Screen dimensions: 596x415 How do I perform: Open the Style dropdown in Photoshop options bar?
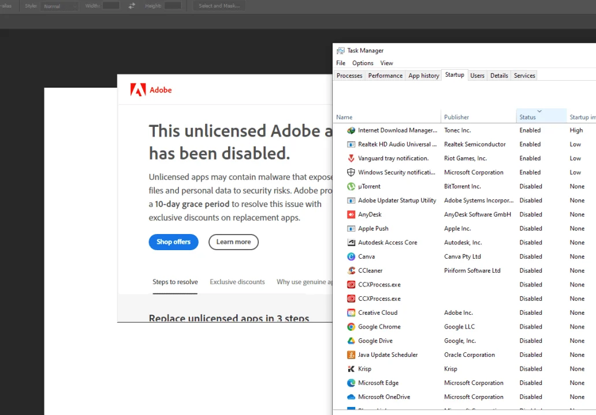(59, 6)
